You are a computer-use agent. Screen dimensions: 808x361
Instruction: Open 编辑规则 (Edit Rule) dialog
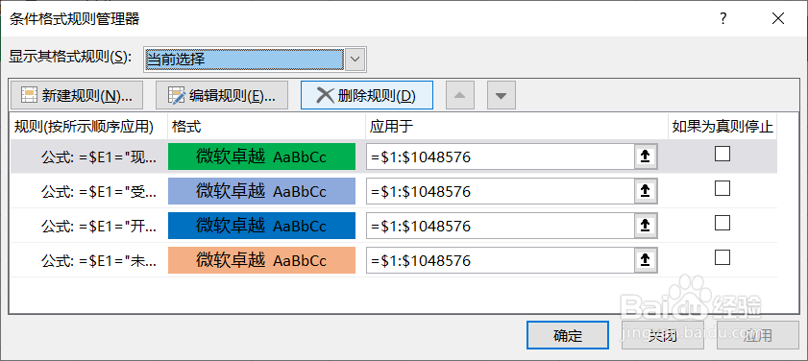(x=222, y=95)
